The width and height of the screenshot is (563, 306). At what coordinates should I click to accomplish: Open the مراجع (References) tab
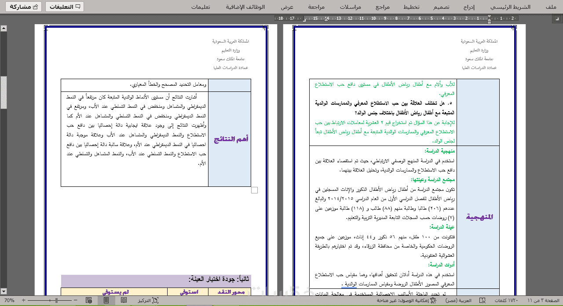point(383,7)
